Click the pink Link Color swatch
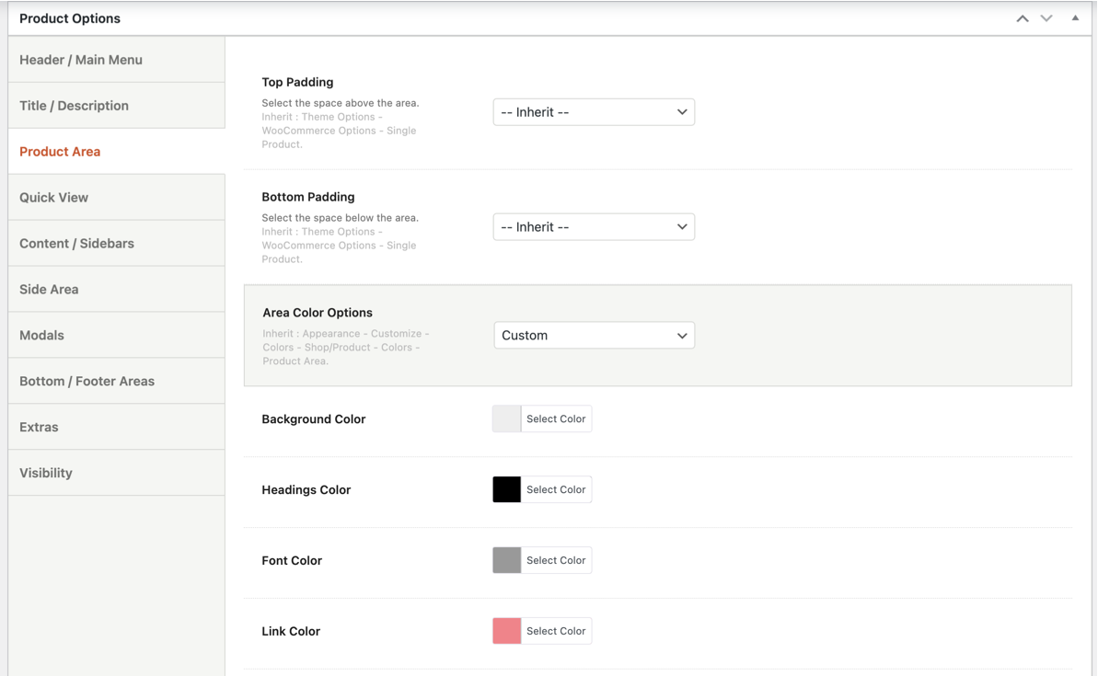The height and width of the screenshot is (676, 1098). tap(506, 631)
